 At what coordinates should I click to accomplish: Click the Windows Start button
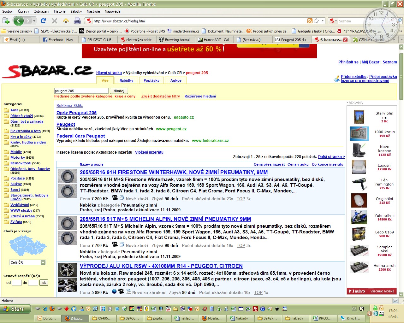(x=16, y=309)
